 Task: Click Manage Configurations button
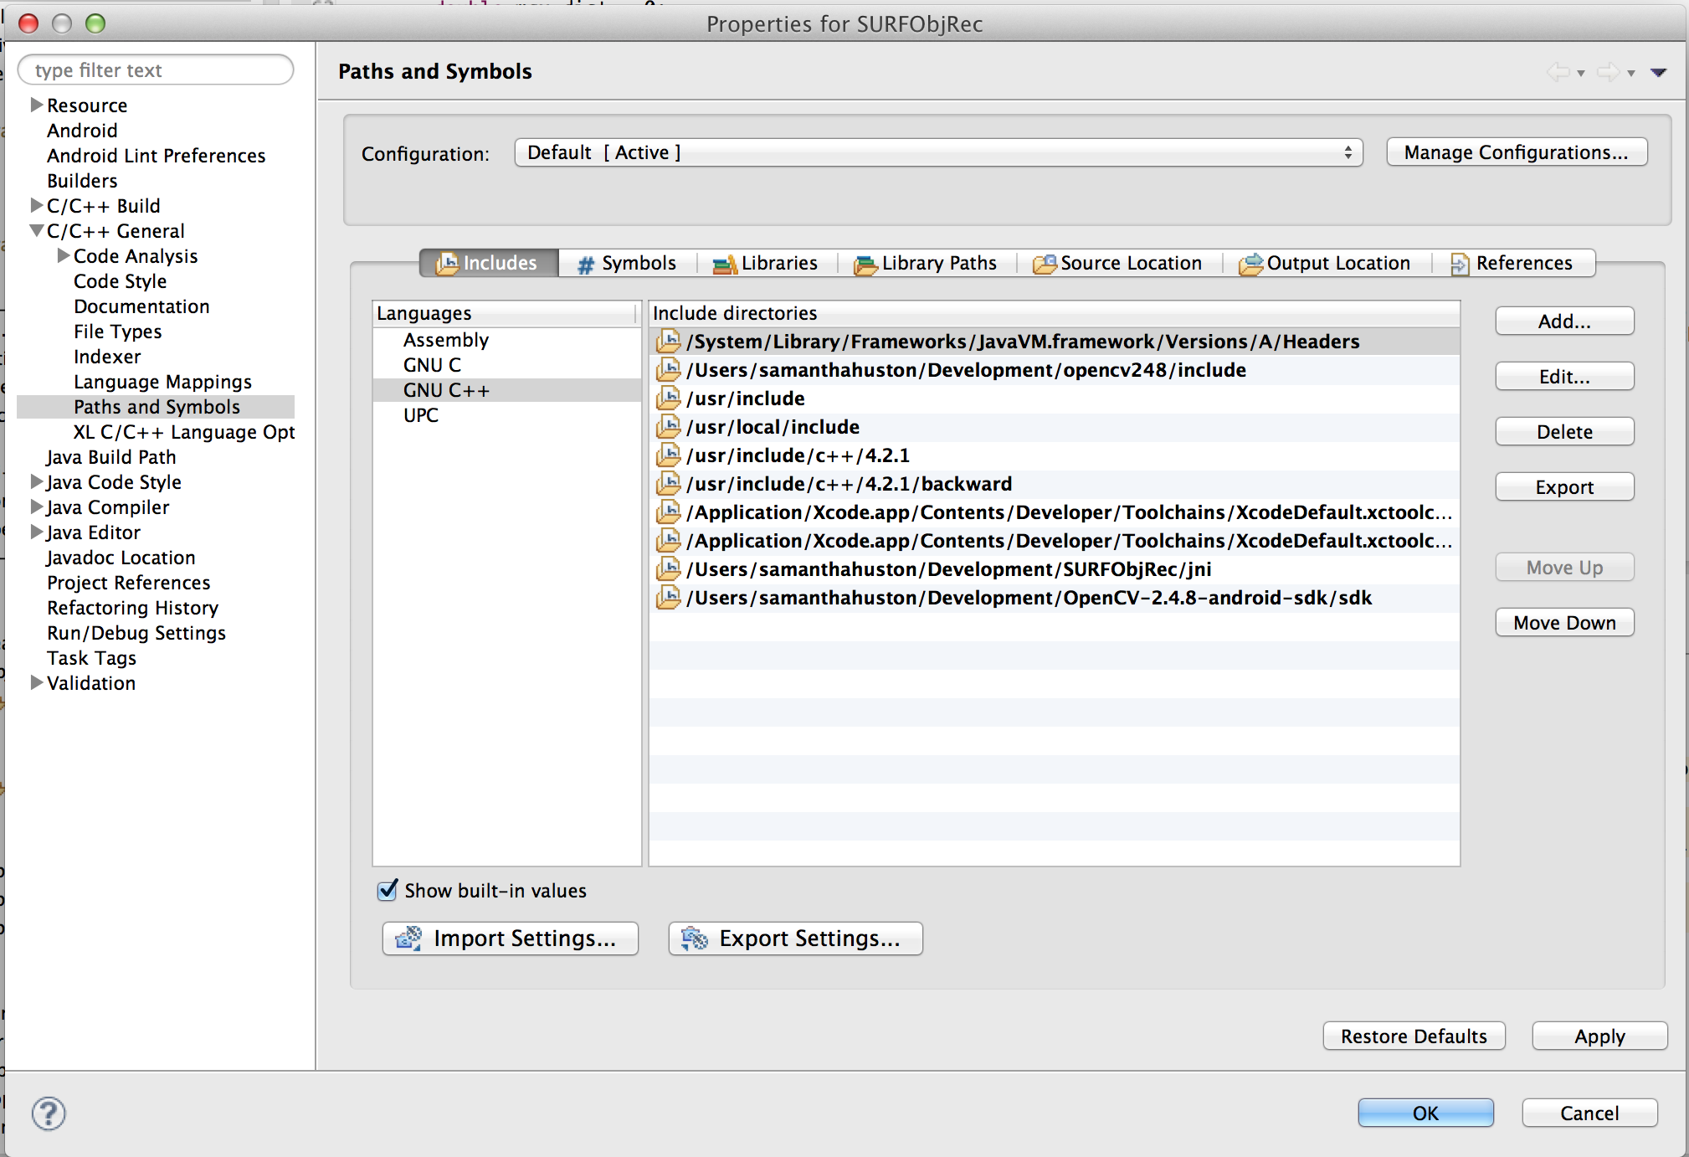[x=1517, y=152]
